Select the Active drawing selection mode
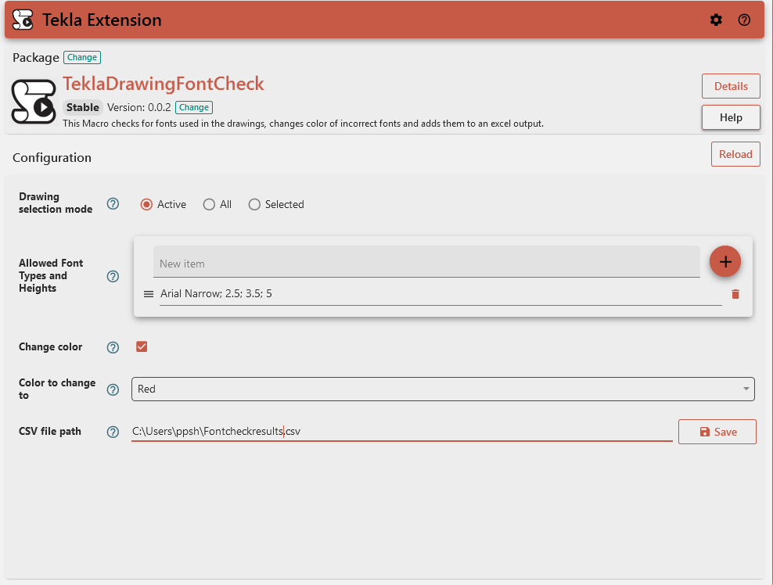Viewport: 773px width, 585px height. click(146, 205)
